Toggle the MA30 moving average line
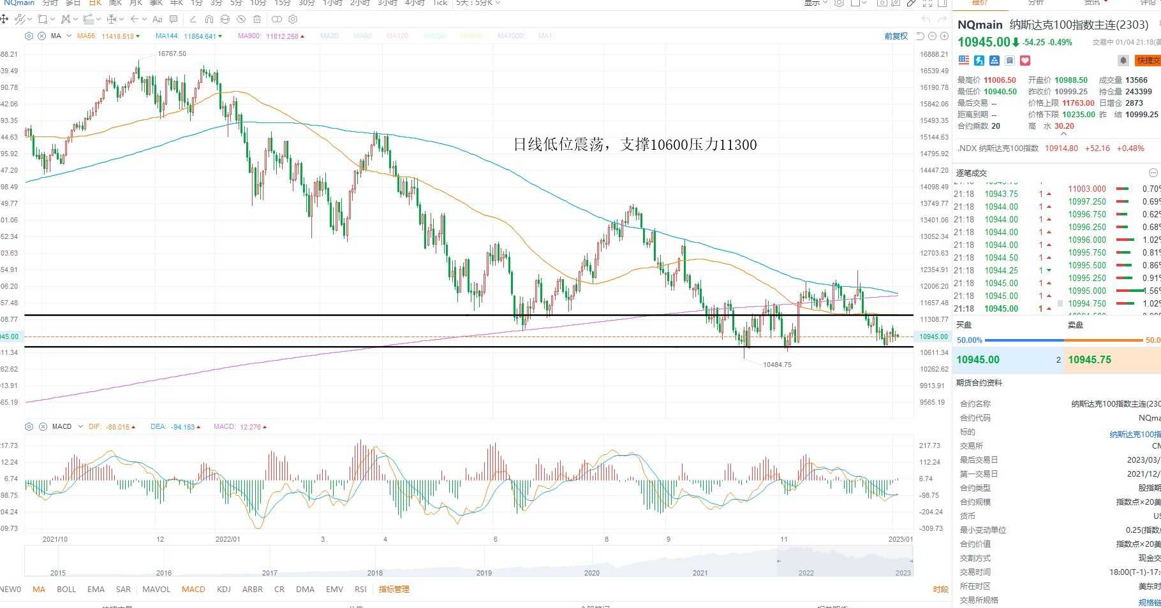Viewport: 1161px width, 608px height. coord(329,36)
